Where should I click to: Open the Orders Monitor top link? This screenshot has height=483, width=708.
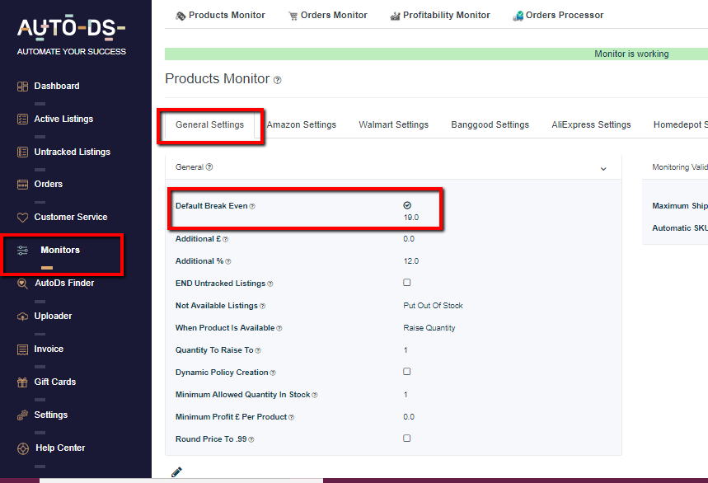pyautogui.click(x=328, y=16)
